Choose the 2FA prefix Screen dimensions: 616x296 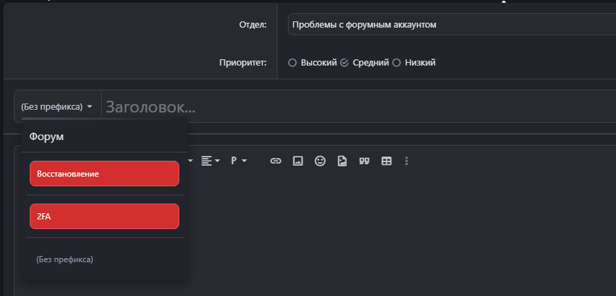[105, 217]
